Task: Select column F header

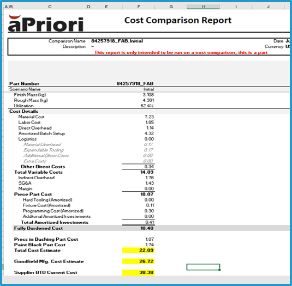Action: tap(139, 7)
